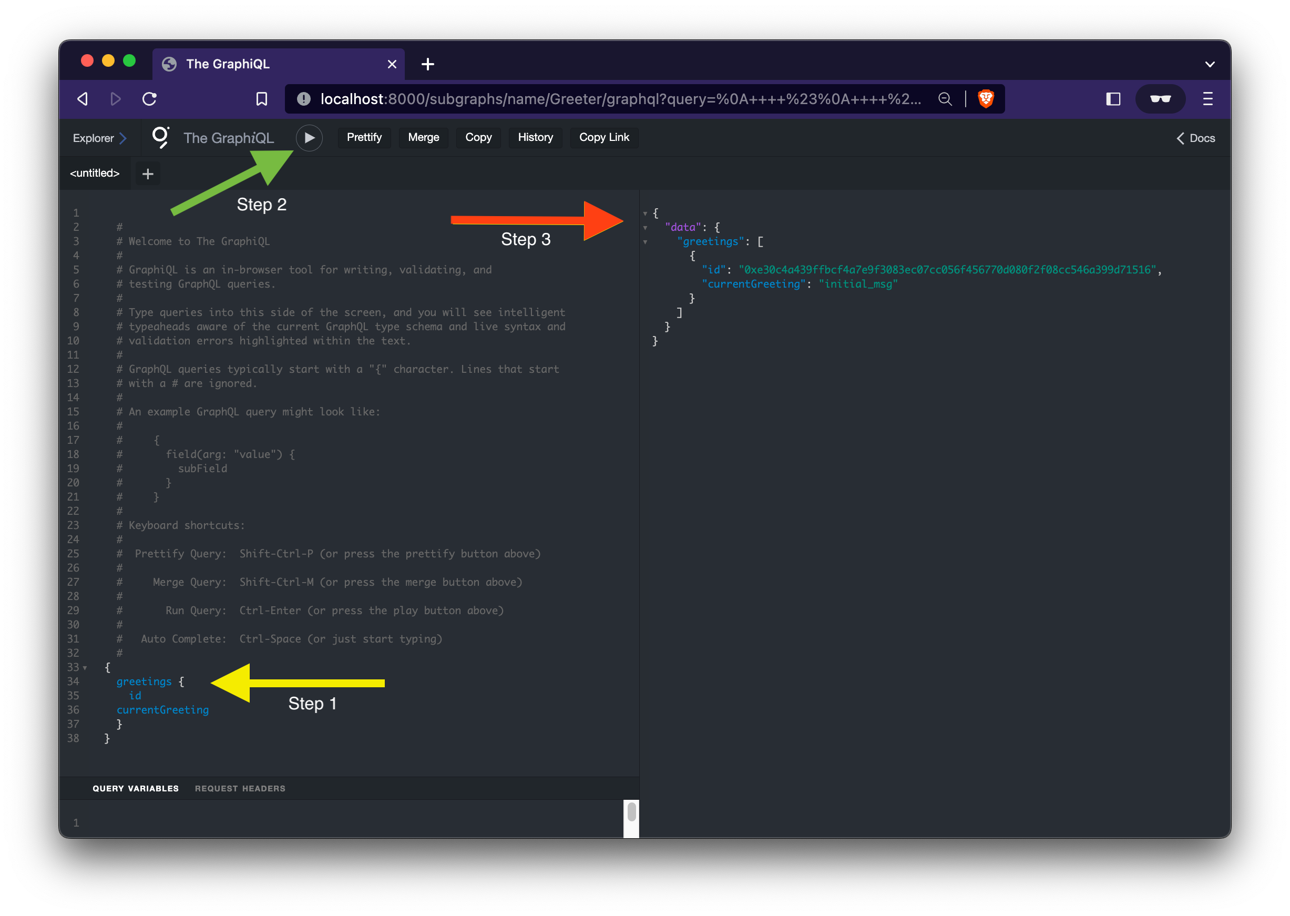Screen dimensions: 1290x916
Task: Open the Brave Shields lion icon
Action: (986, 99)
